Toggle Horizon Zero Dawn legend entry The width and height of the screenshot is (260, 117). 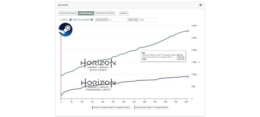[152, 107]
